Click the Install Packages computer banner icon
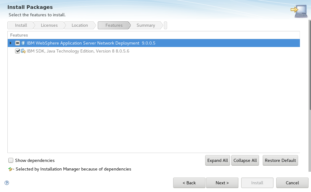The height and width of the screenshot is (192, 311). click(x=299, y=11)
